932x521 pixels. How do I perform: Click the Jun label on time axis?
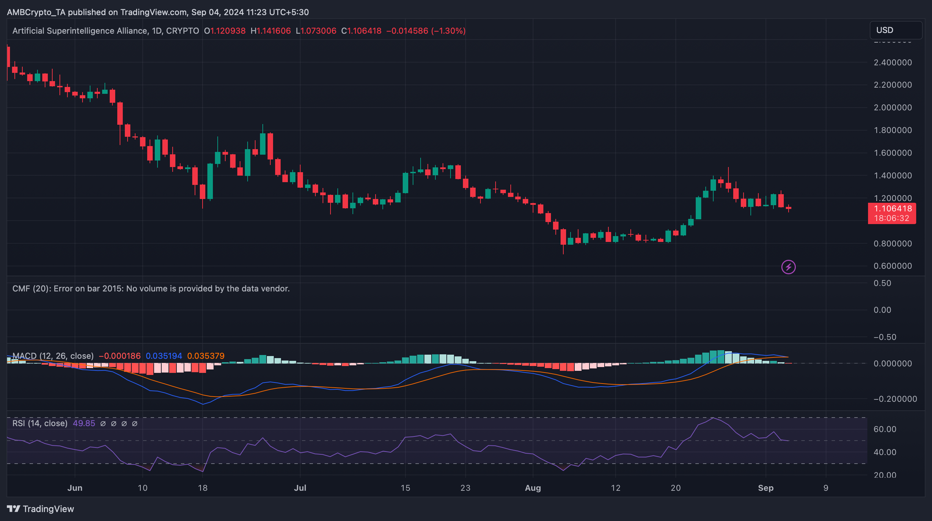75,488
